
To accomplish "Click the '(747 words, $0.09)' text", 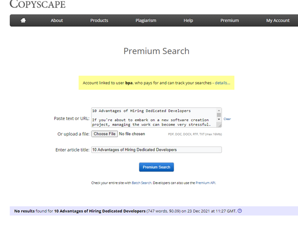I will (163, 211).
